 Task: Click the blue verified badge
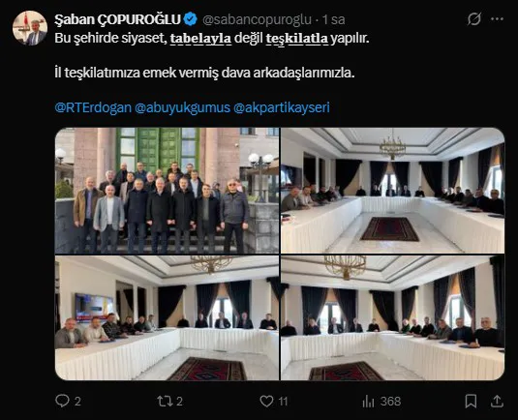click(x=191, y=19)
